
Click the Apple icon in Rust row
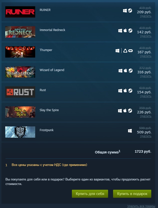coord(125,91)
